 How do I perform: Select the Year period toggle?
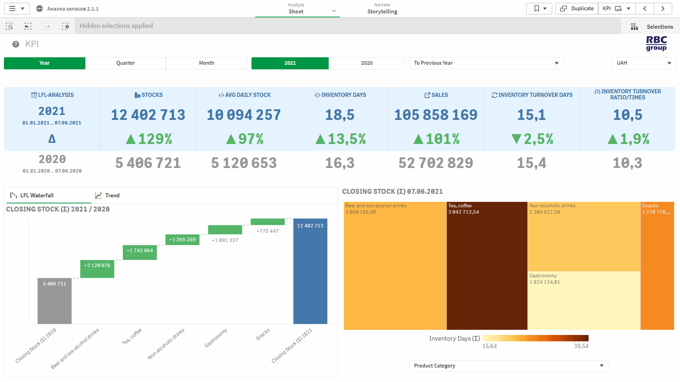point(44,63)
